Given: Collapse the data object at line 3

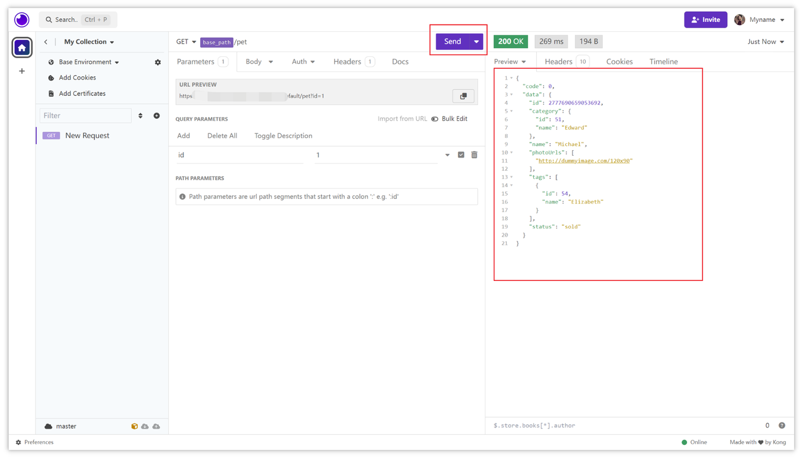Looking at the screenshot, I should point(512,94).
